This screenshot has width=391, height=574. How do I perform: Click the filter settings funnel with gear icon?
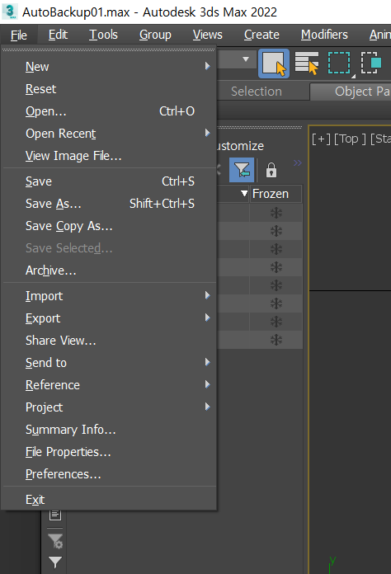tap(55, 541)
